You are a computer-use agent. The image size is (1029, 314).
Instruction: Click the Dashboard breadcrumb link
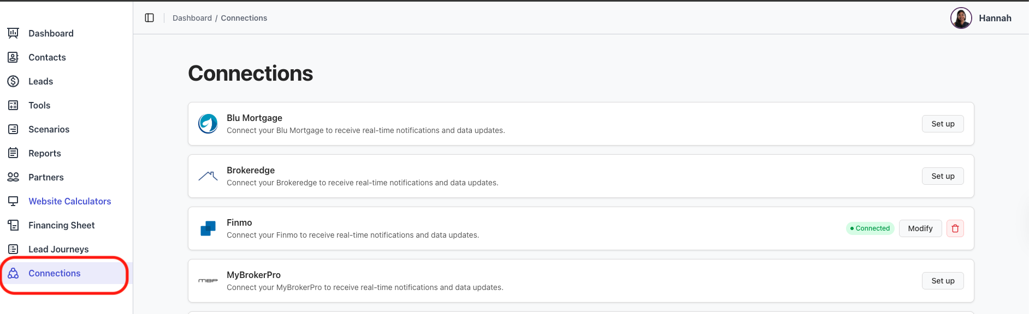coord(192,18)
